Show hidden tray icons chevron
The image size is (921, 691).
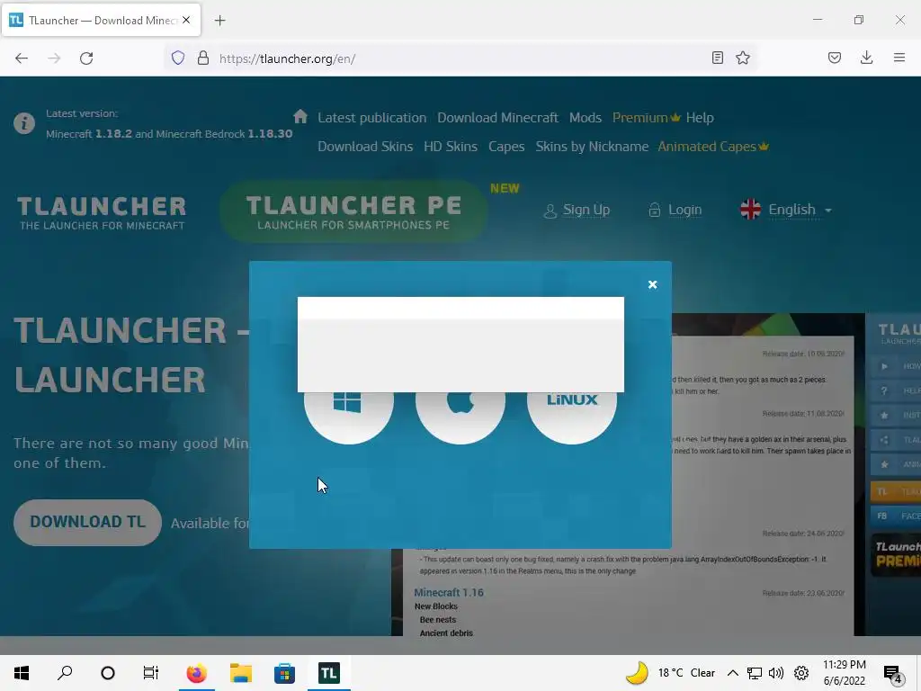pos(732,673)
